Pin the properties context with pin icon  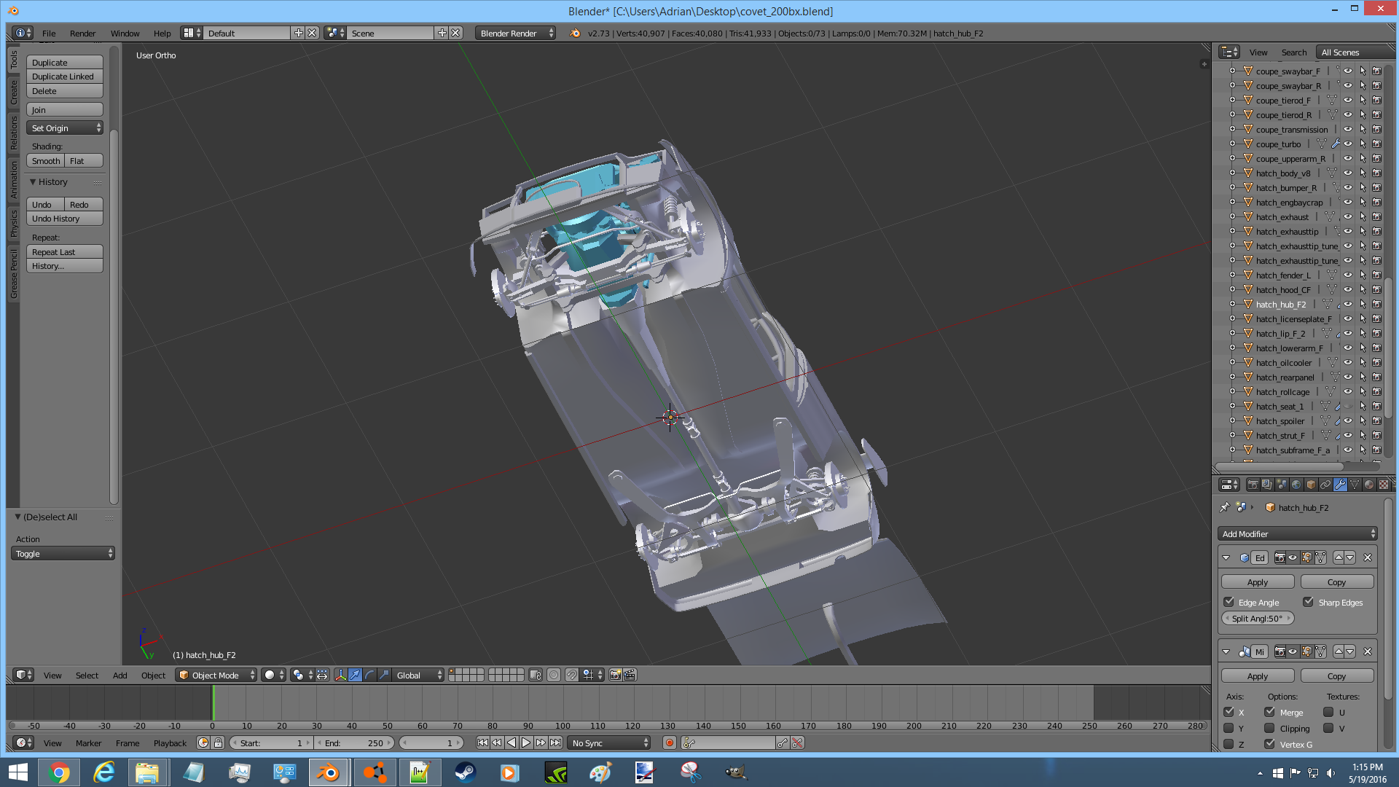[1224, 507]
